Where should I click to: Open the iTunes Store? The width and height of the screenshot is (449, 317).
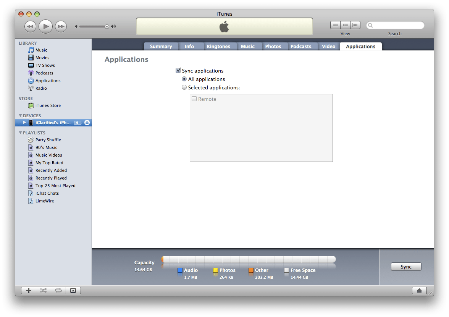coord(48,105)
